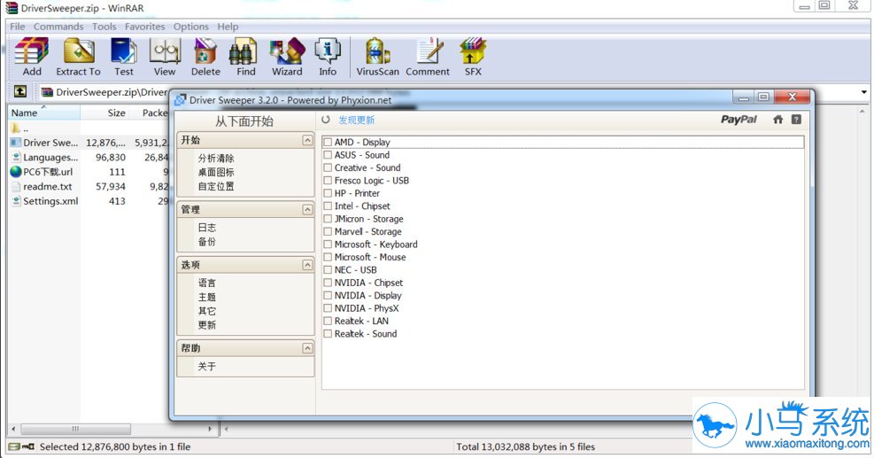Select the Settings.xml file icon

click(x=16, y=201)
